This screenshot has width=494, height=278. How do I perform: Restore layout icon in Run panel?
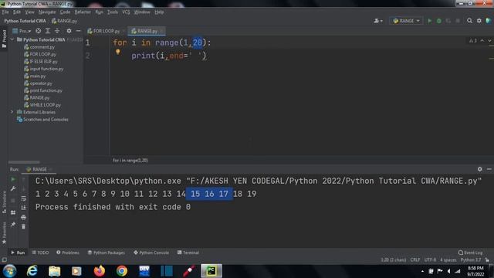tap(13, 213)
